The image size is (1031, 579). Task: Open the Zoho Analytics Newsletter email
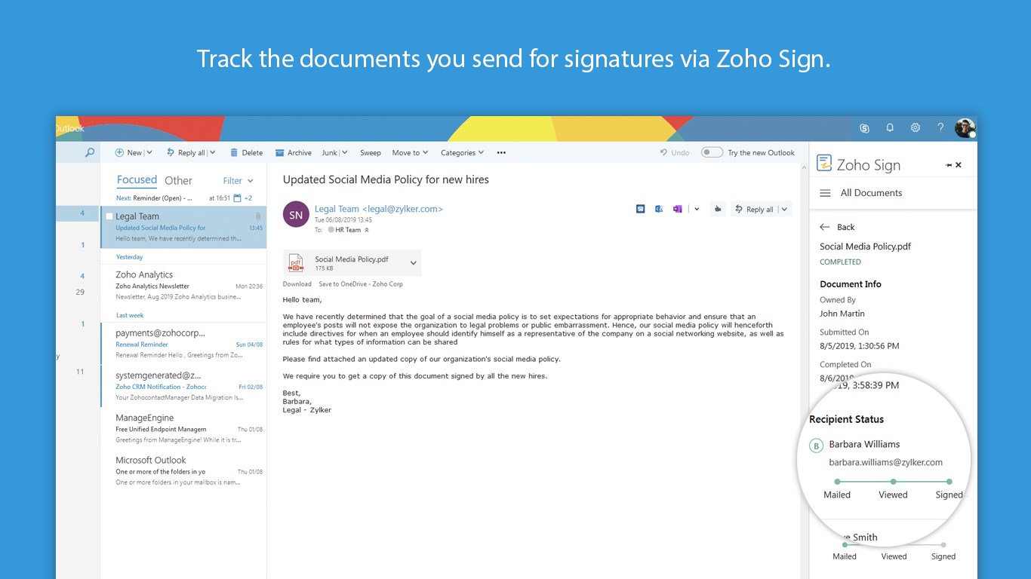click(183, 286)
